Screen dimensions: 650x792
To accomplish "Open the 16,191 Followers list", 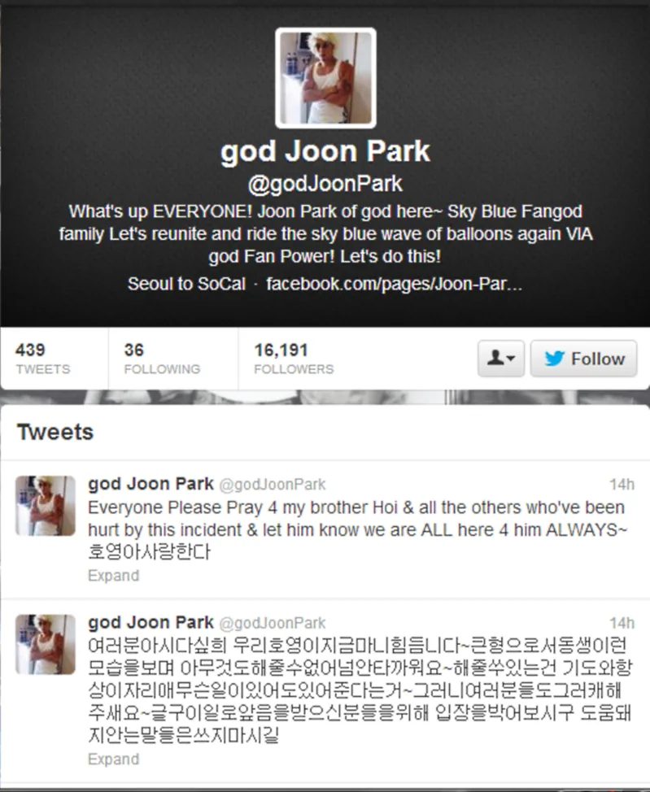I will 294,359.
